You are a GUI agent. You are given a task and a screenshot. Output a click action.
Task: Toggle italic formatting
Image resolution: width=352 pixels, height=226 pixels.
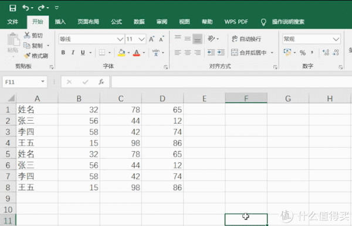pos(73,53)
